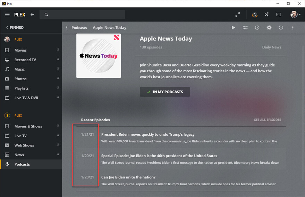Select Podcasts in the sidebar
Image resolution: width=305 pixels, height=197 pixels.
pos(31,164)
